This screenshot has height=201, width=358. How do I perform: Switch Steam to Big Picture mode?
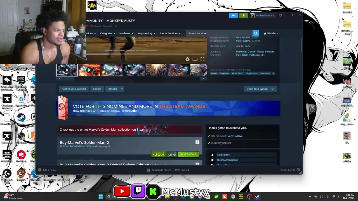coord(280,15)
